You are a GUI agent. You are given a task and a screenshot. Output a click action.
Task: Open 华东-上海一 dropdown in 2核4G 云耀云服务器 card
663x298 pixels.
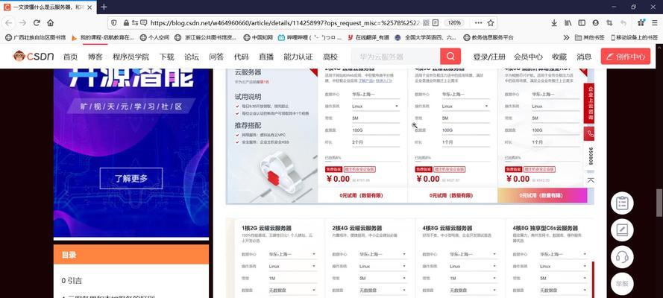[383, 254]
